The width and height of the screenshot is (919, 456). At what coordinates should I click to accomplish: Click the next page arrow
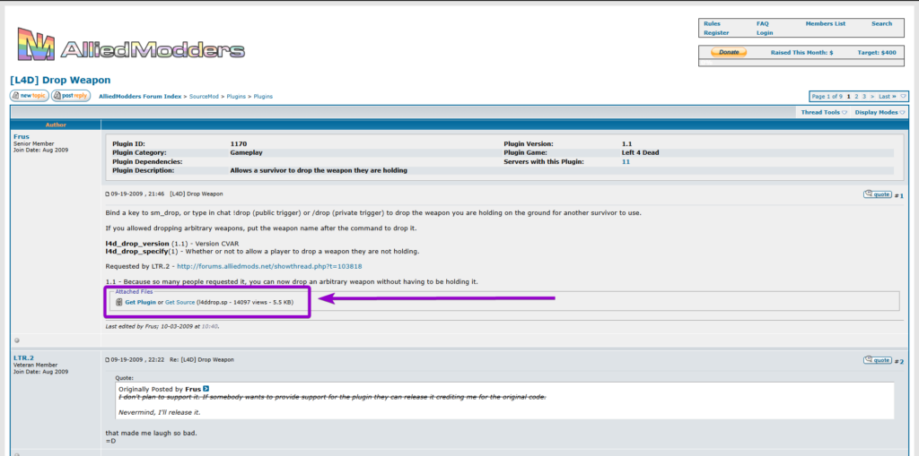872,96
